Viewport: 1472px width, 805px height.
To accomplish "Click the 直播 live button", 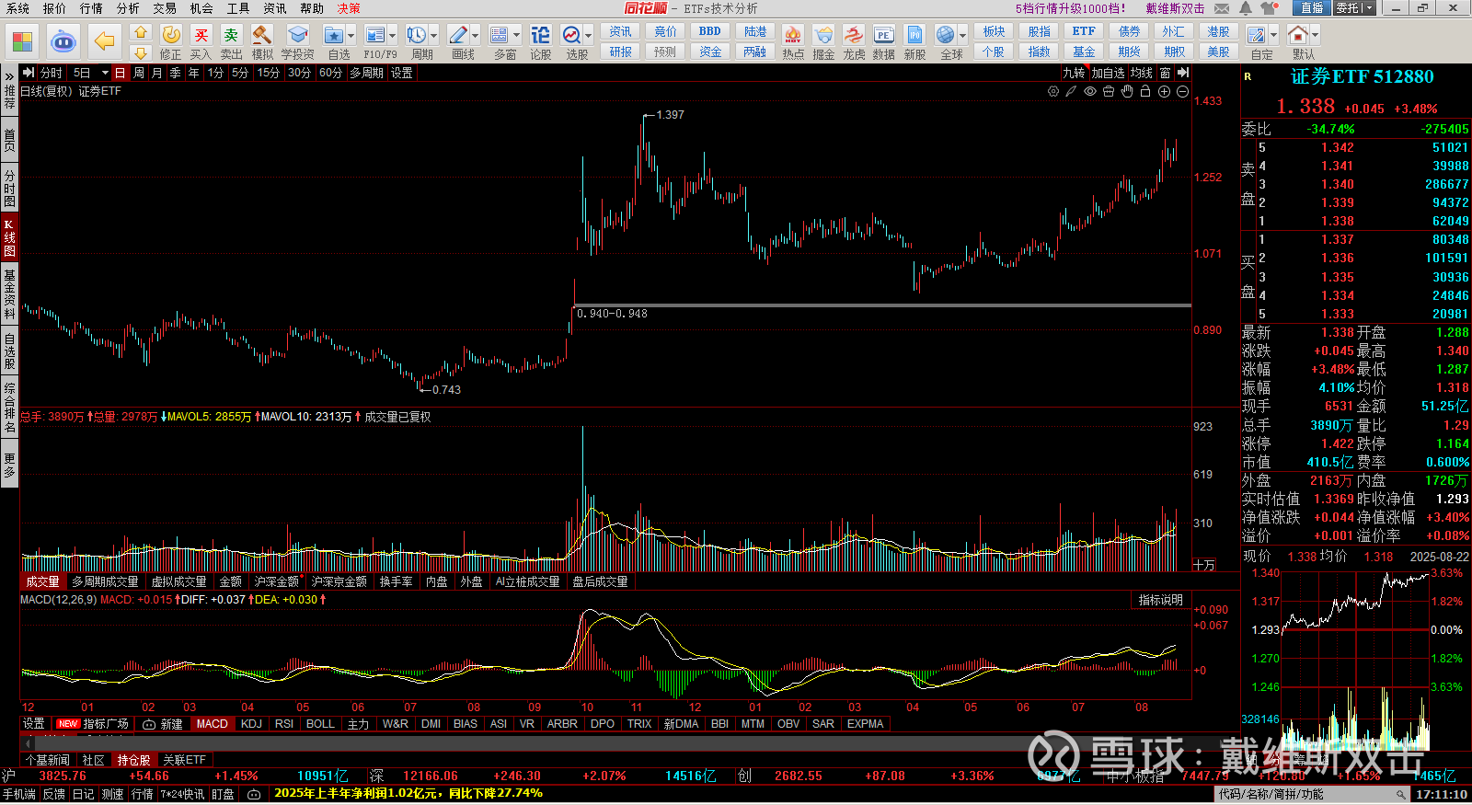I will (1311, 8).
